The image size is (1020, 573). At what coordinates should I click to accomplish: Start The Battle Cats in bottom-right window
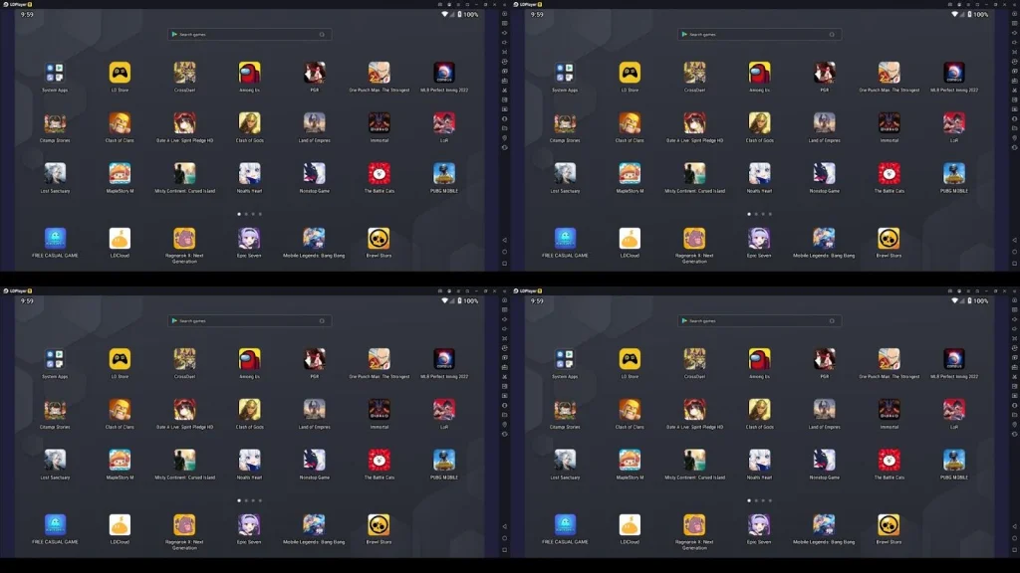(x=890, y=460)
